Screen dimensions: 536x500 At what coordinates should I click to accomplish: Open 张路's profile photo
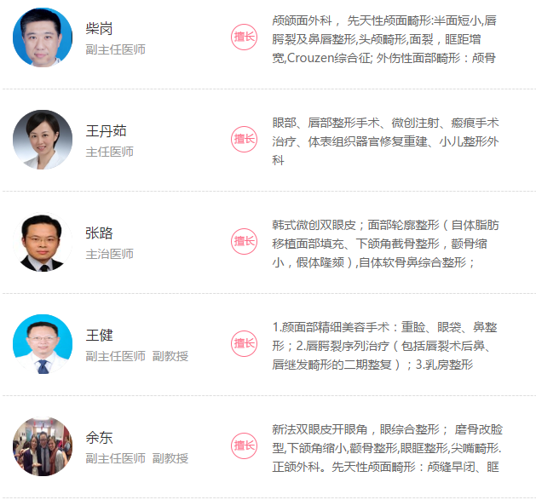pos(43,242)
